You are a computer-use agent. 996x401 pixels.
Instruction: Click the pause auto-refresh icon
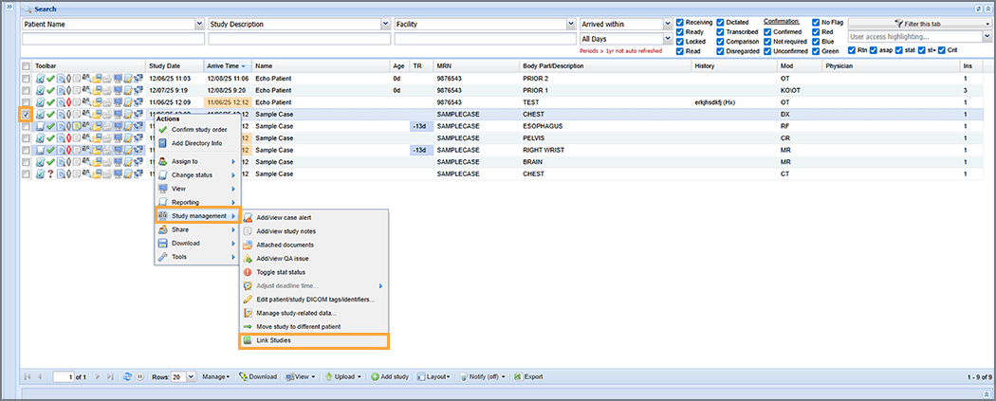pyautogui.click(x=140, y=376)
